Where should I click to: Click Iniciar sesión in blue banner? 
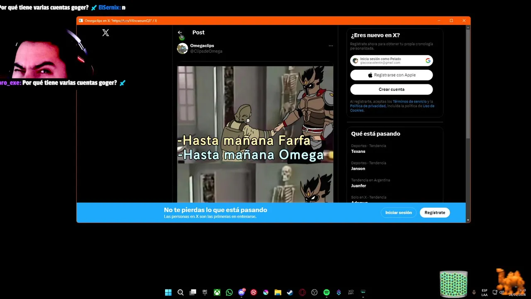pos(398,213)
